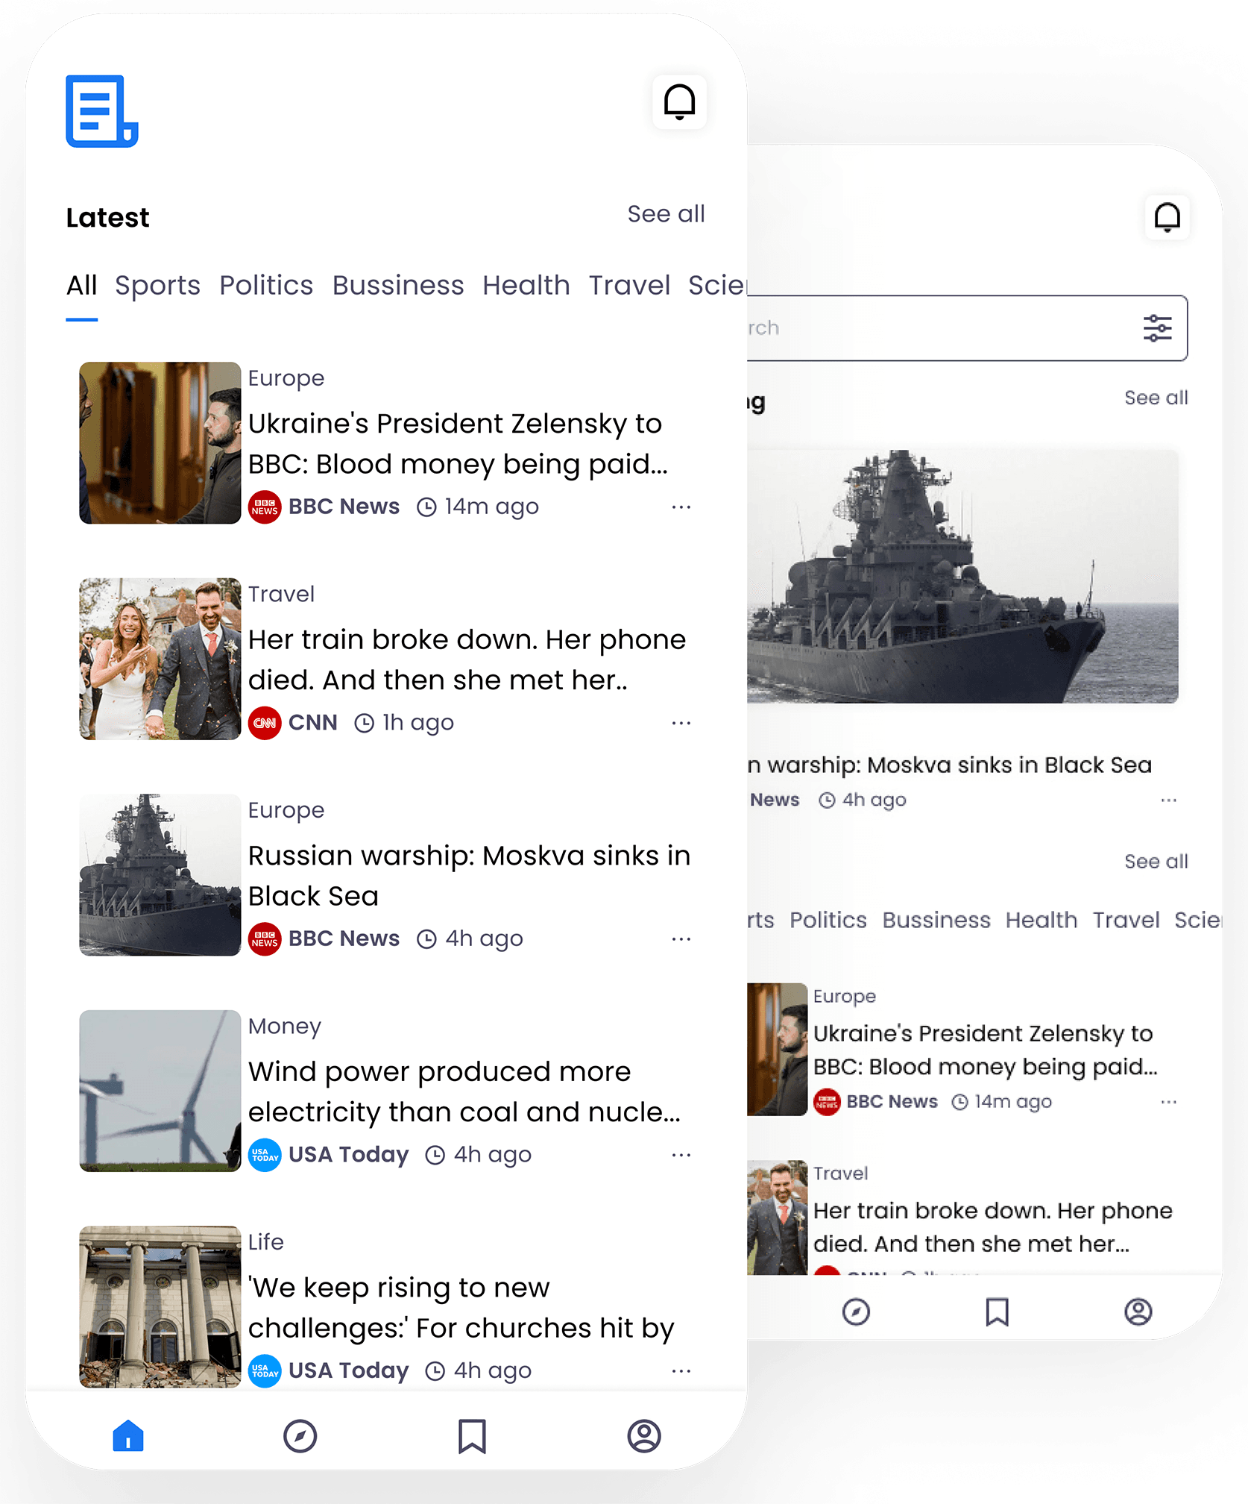Open search filter sliders icon
Viewport: 1248px width, 1504px height.
(1157, 328)
